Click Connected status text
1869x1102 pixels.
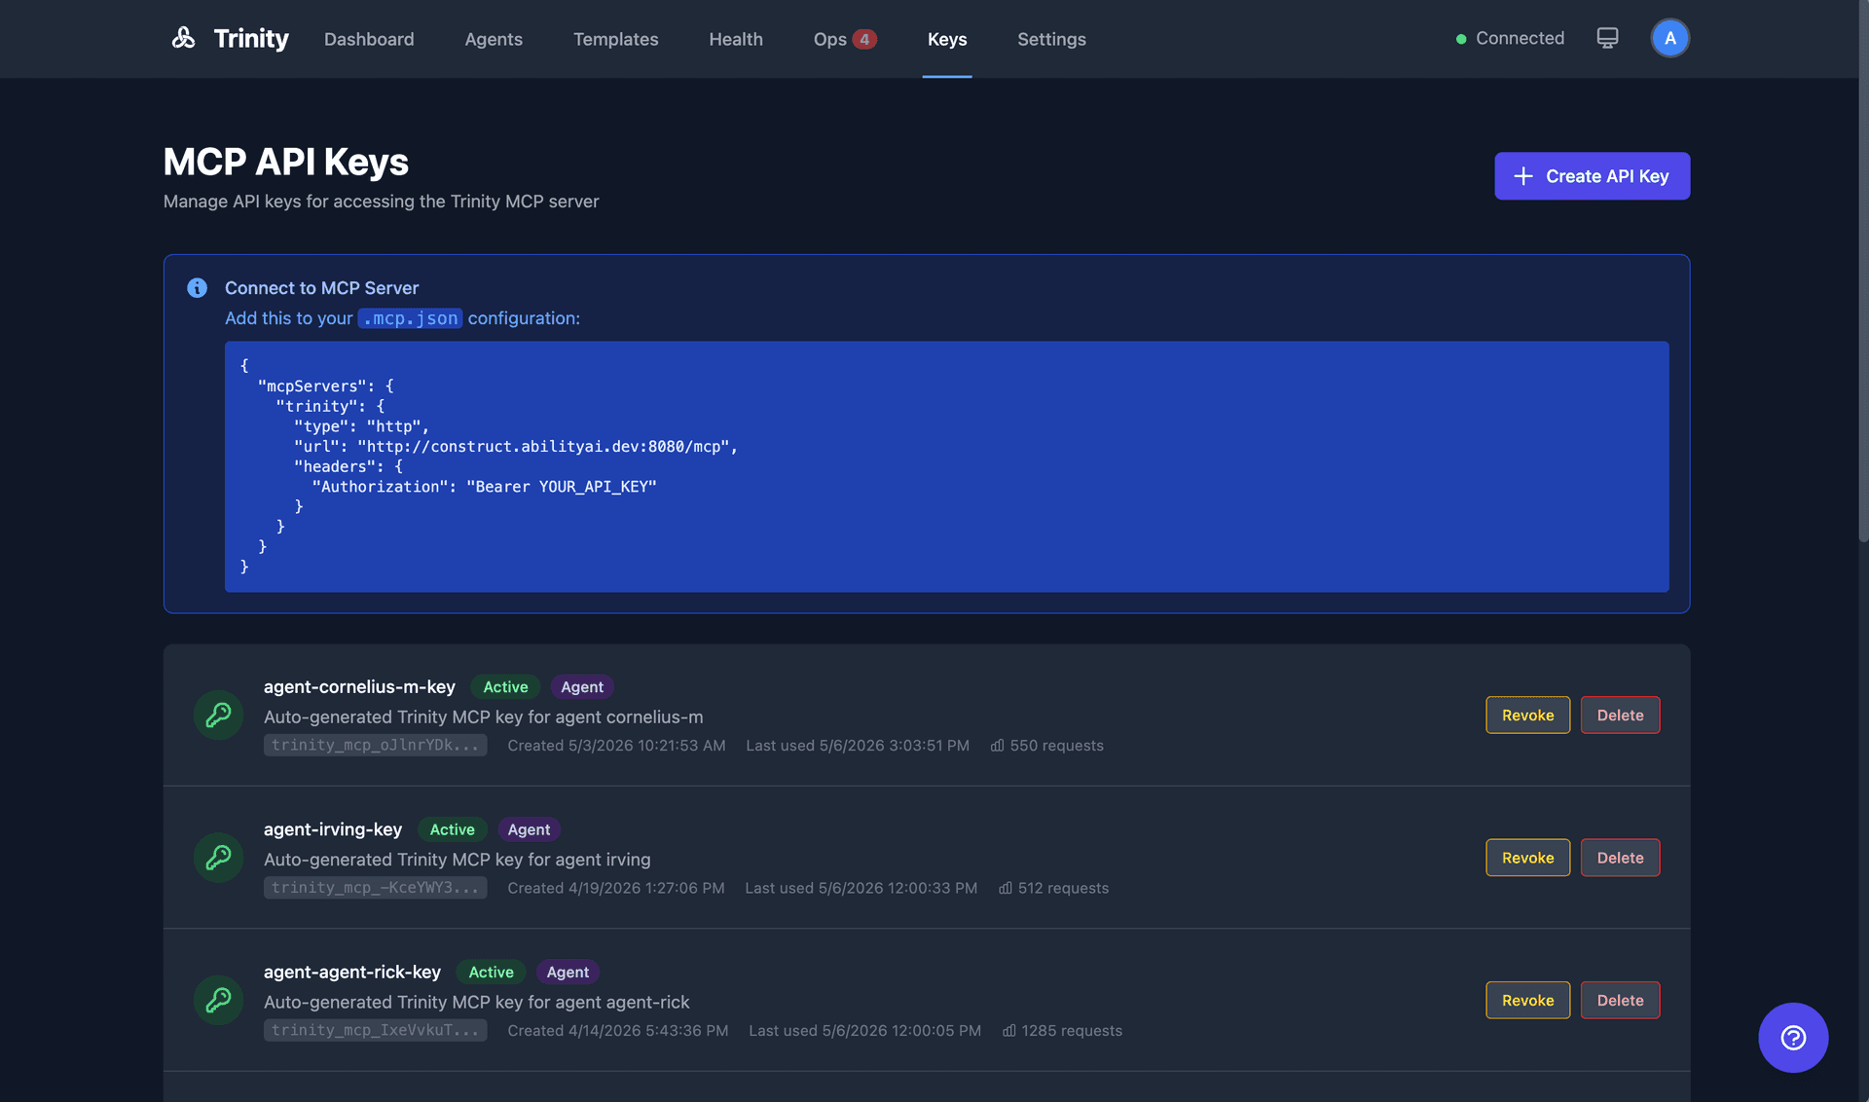point(1520,38)
